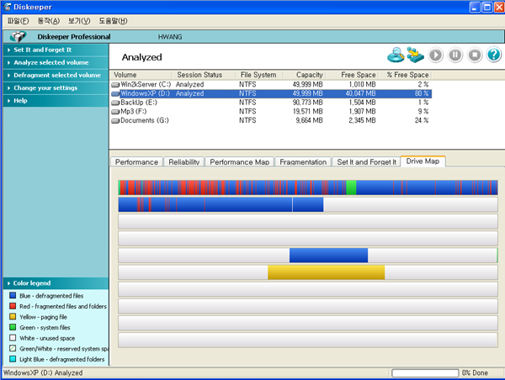Click the green system files block in drive map
The height and width of the screenshot is (380, 505).
point(351,187)
